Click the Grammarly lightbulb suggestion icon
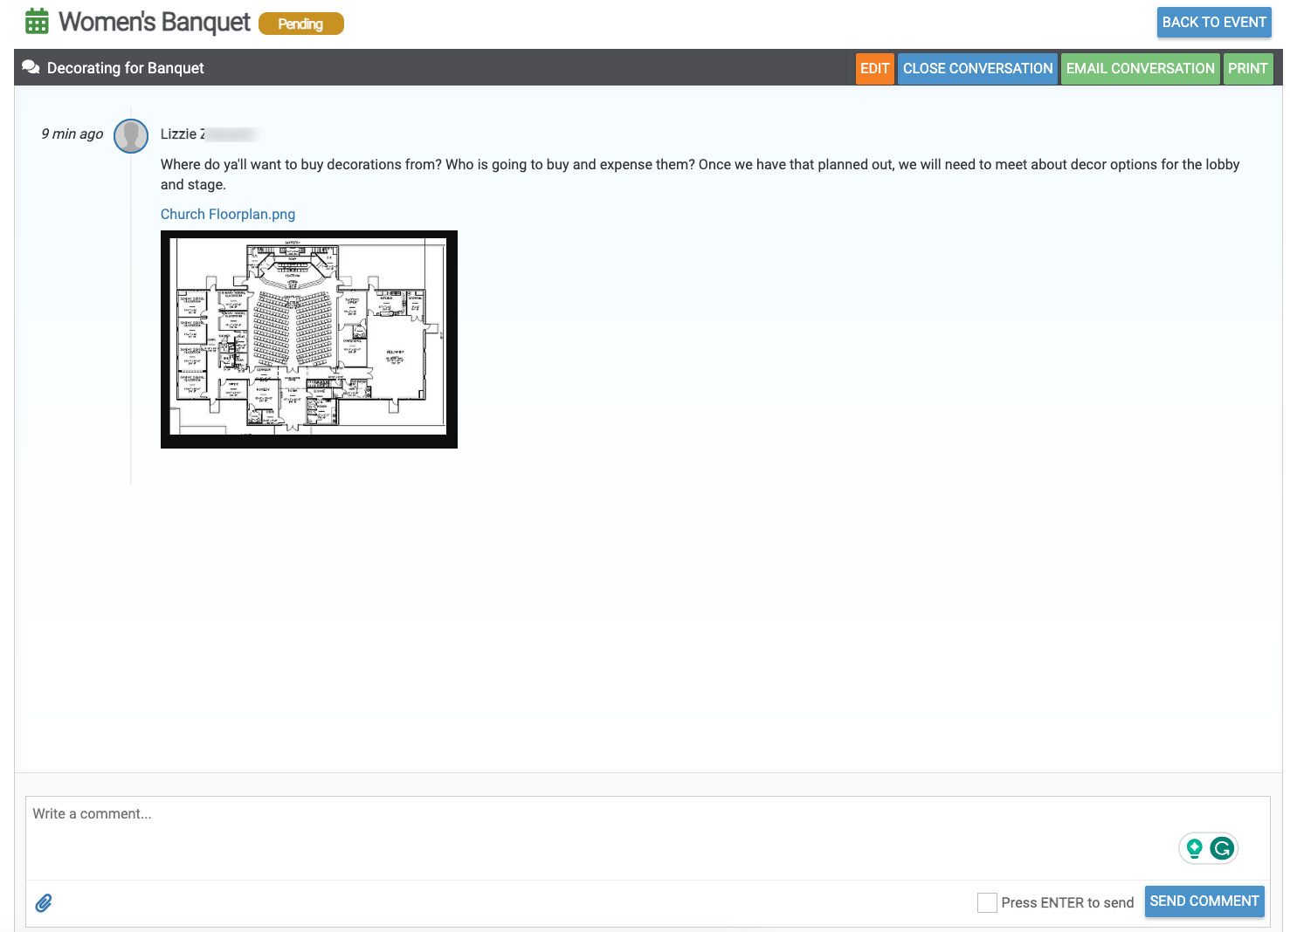The height and width of the screenshot is (932, 1290). pos(1194,848)
